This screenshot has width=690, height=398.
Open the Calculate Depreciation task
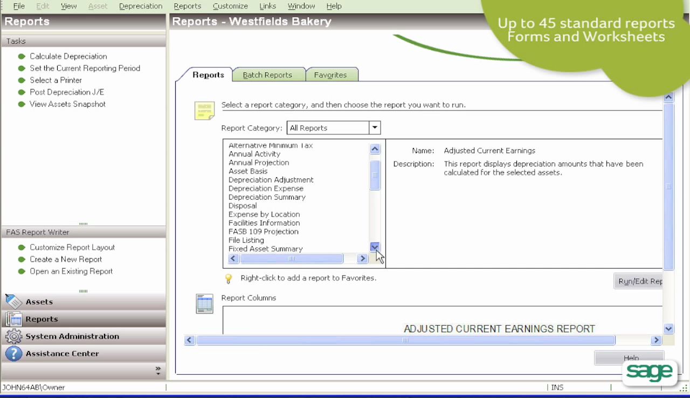pyautogui.click(x=68, y=56)
